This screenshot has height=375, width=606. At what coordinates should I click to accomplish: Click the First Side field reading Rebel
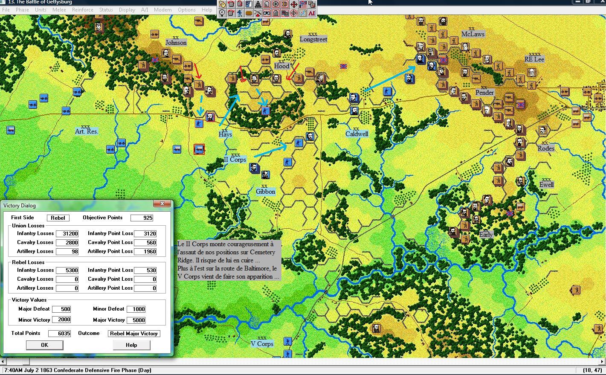pos(58,218)
